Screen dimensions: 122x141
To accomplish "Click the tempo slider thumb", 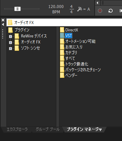I will (x=17, y=9).
